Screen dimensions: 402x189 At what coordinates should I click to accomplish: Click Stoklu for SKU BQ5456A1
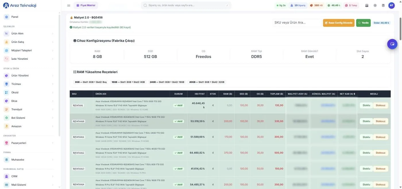click(366, 105)
